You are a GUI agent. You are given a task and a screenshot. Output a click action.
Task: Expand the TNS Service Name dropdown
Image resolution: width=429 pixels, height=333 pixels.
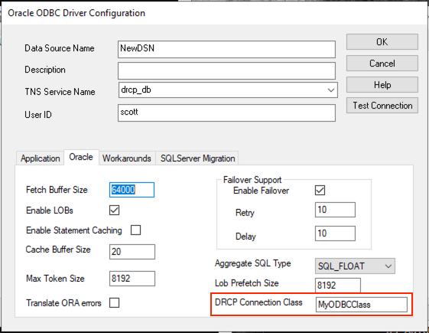tap(331, 90)
